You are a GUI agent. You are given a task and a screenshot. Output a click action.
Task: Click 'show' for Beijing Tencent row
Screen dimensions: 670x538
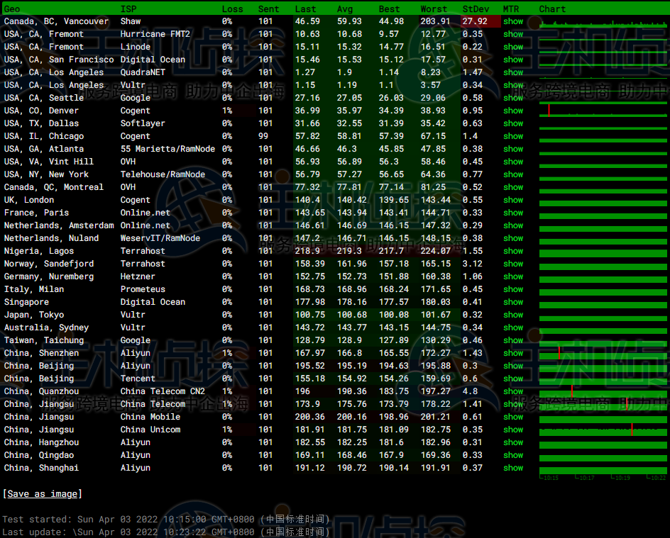click(512, 379)
